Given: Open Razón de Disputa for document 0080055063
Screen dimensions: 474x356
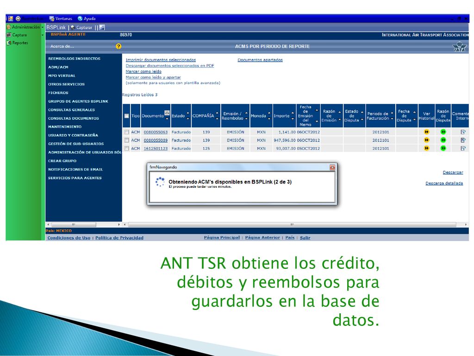Looking at the screenshot, I should (x=443, y=132).
